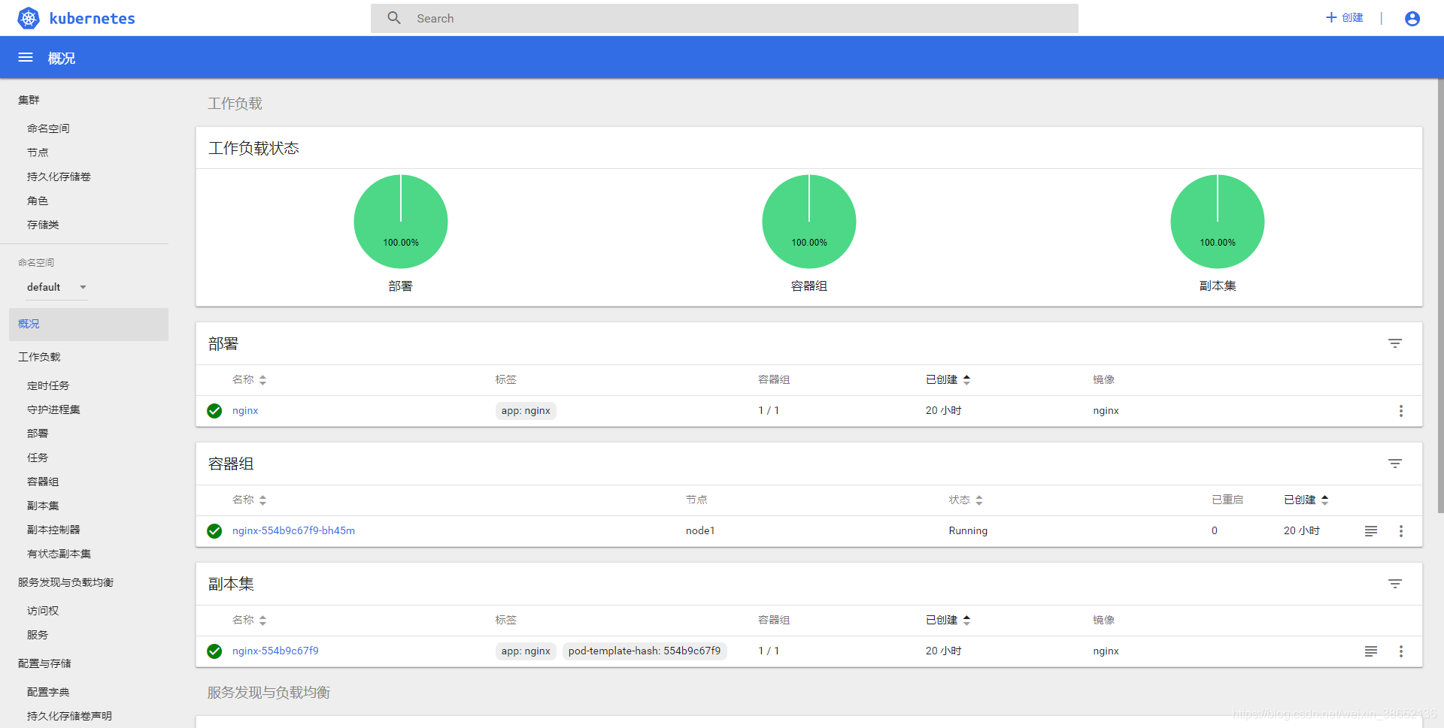Image resolution: width=1444 pixels, height=728 pixels.
Task: Select 部署 in the sidebar
Action: [38, 433]
